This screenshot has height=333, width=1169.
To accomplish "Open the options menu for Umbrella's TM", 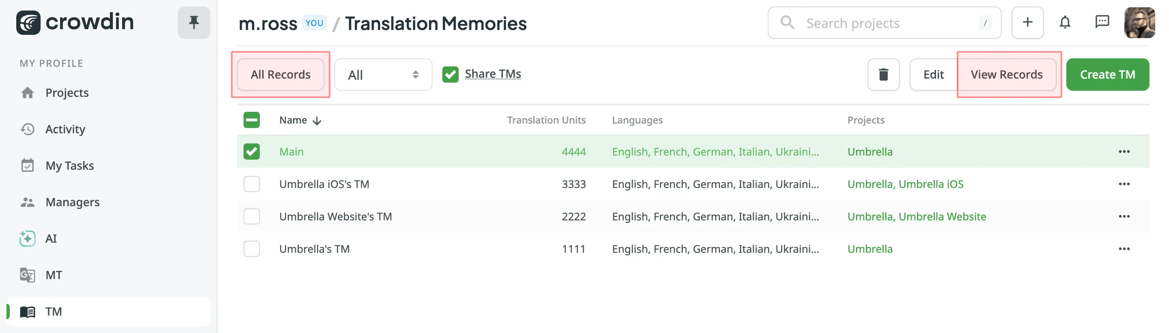I will click(1124, 249).
